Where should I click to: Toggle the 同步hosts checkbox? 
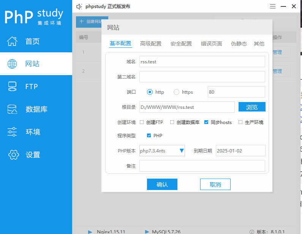206,122
